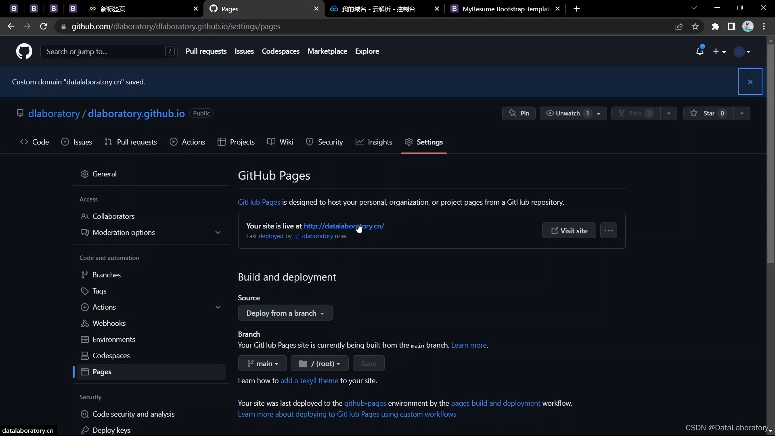
Task: Open Codespaces in top navigation
Action: pos(281,51)
